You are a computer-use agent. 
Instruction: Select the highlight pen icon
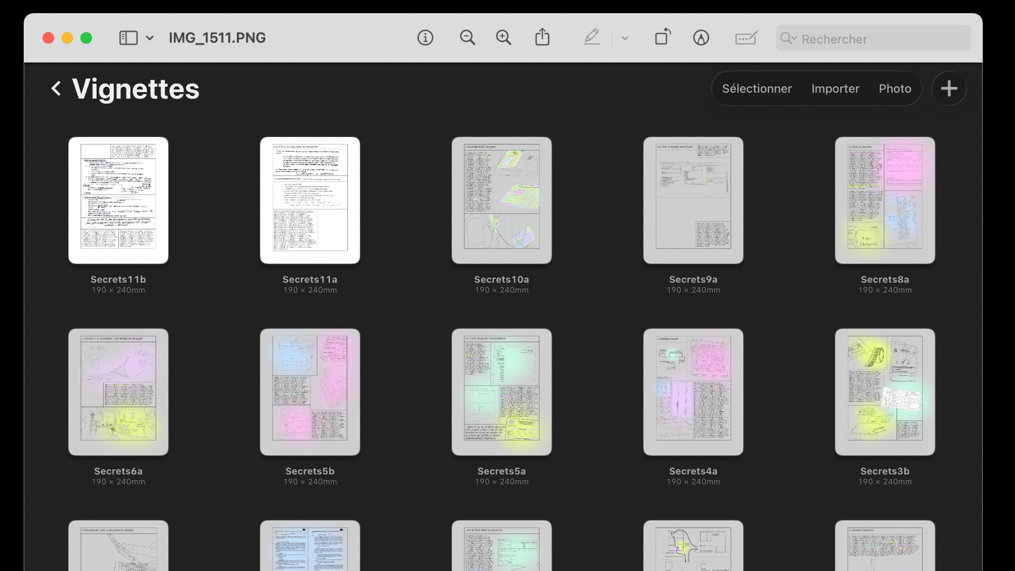(x=592, y=38)
